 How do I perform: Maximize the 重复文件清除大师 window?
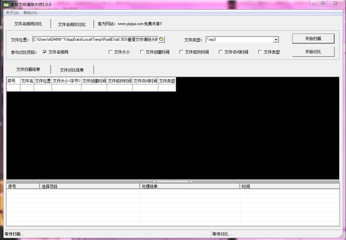pos(323,3)
